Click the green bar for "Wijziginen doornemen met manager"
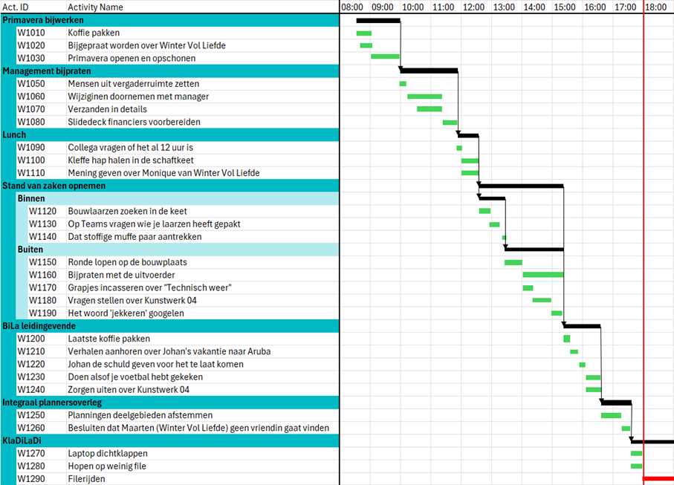This screenshot has width=674, height=485. (x=424, y=97)
